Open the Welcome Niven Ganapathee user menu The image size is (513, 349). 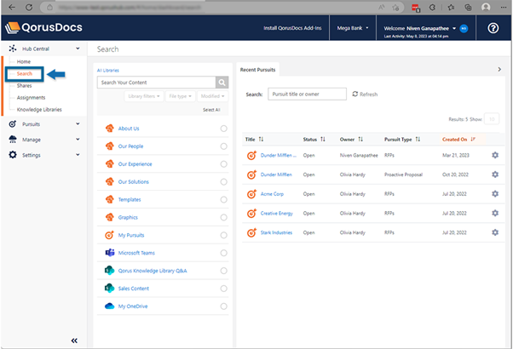tap(420, 28)
